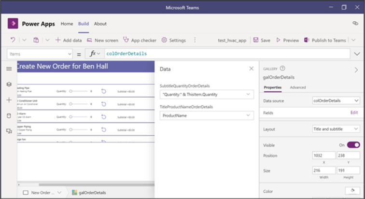This screenshot has width=365, height=199.
Task: Click the Insert plus icon in sidebar
Action: (x=9, y=100)
